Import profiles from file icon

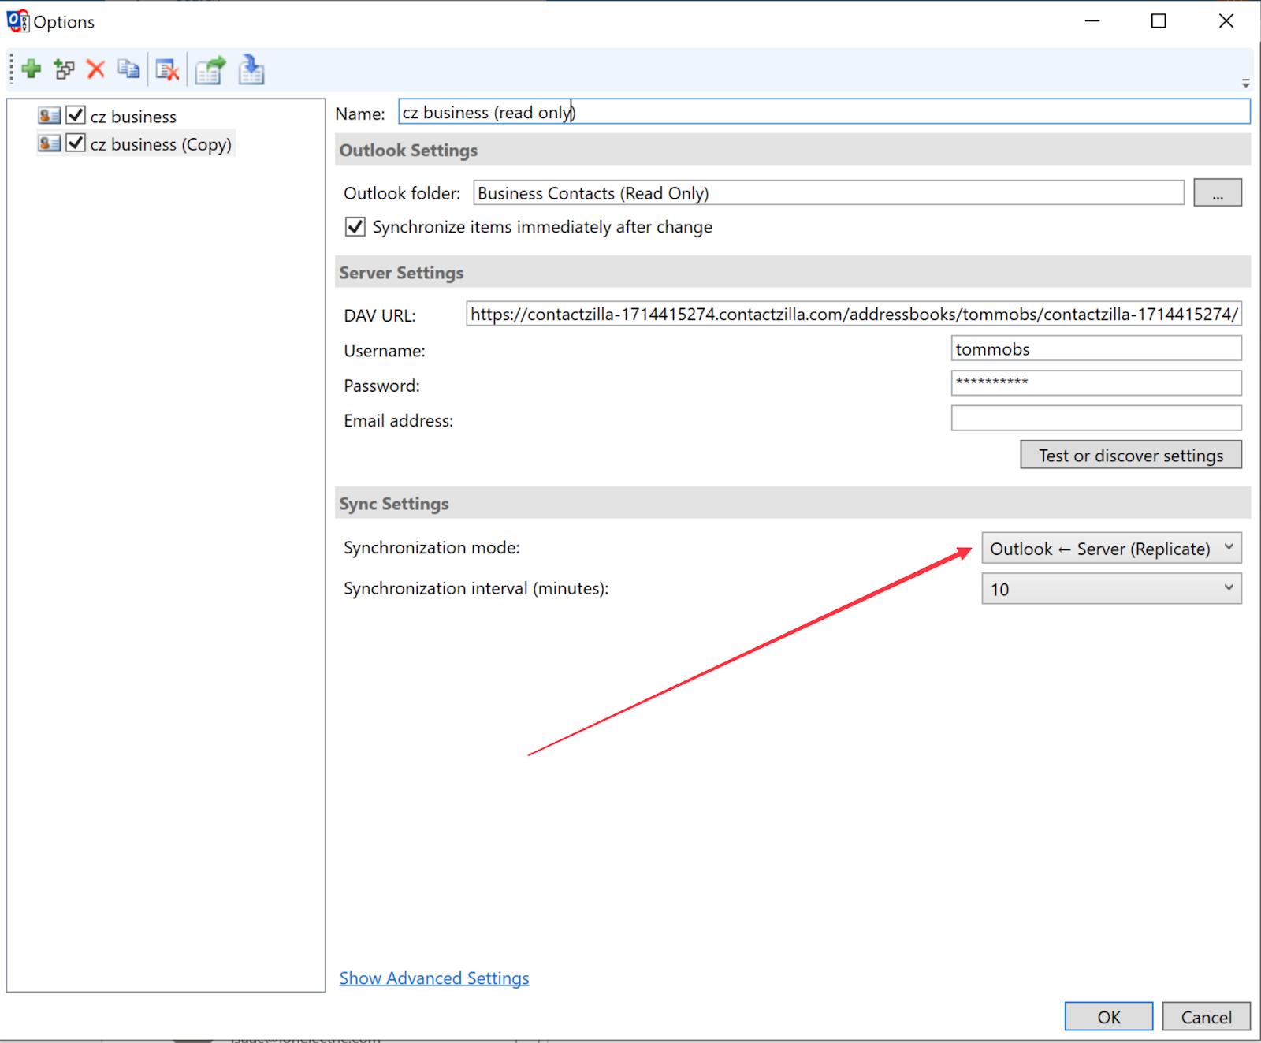point(251,69)
